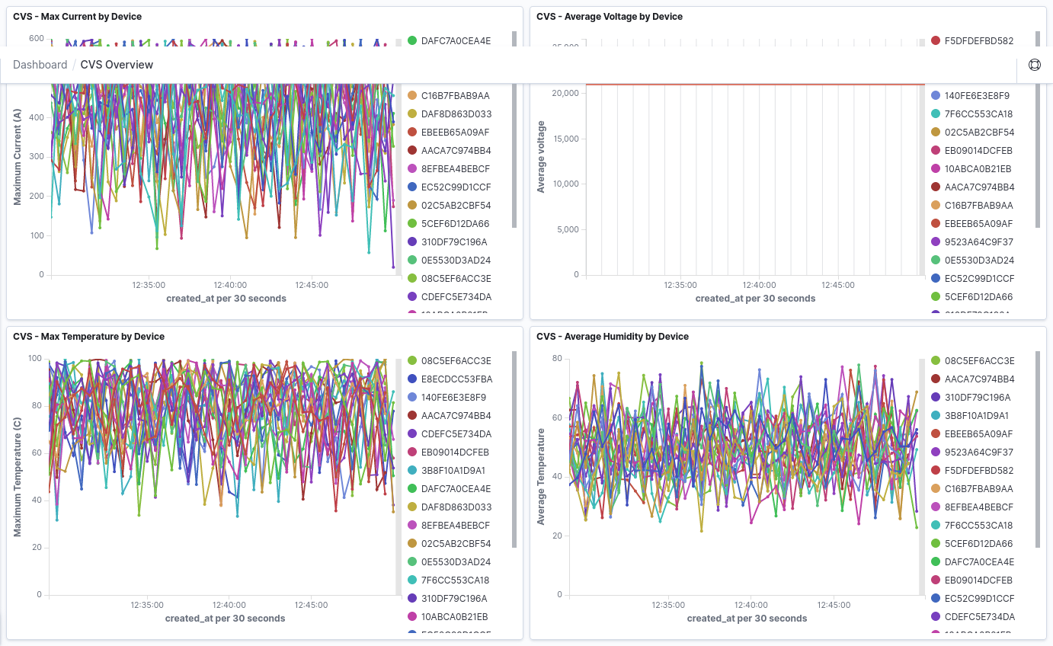Screen dimensions: 1053x646
Task: Click the CVS Overview breadcrumb
Action: pyautogui.click(x=116, y=64)
